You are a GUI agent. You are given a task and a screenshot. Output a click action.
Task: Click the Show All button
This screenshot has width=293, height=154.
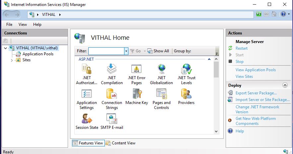tap(158, 51)
